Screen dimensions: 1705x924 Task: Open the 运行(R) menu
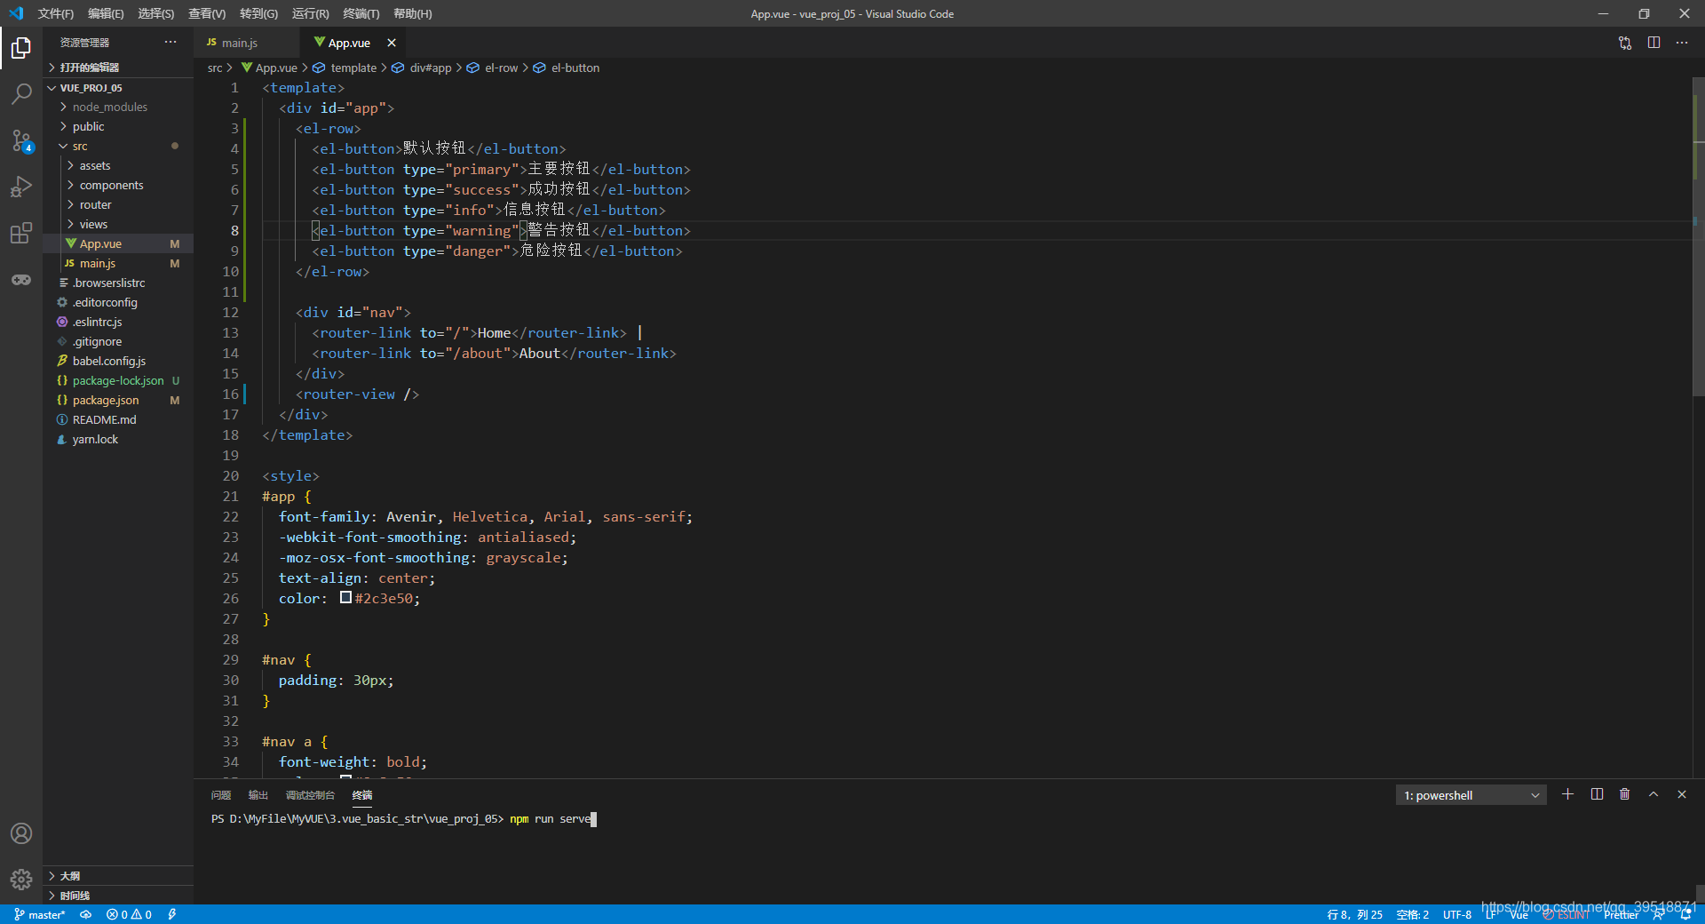310,13
